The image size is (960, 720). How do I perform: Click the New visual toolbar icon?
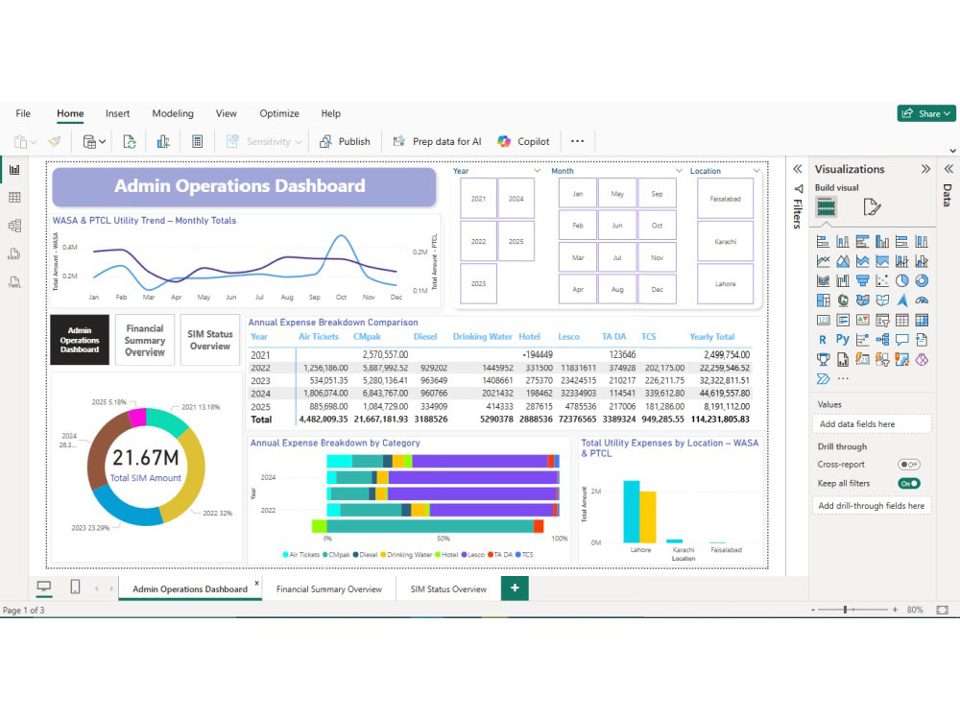tap(163, 142)
